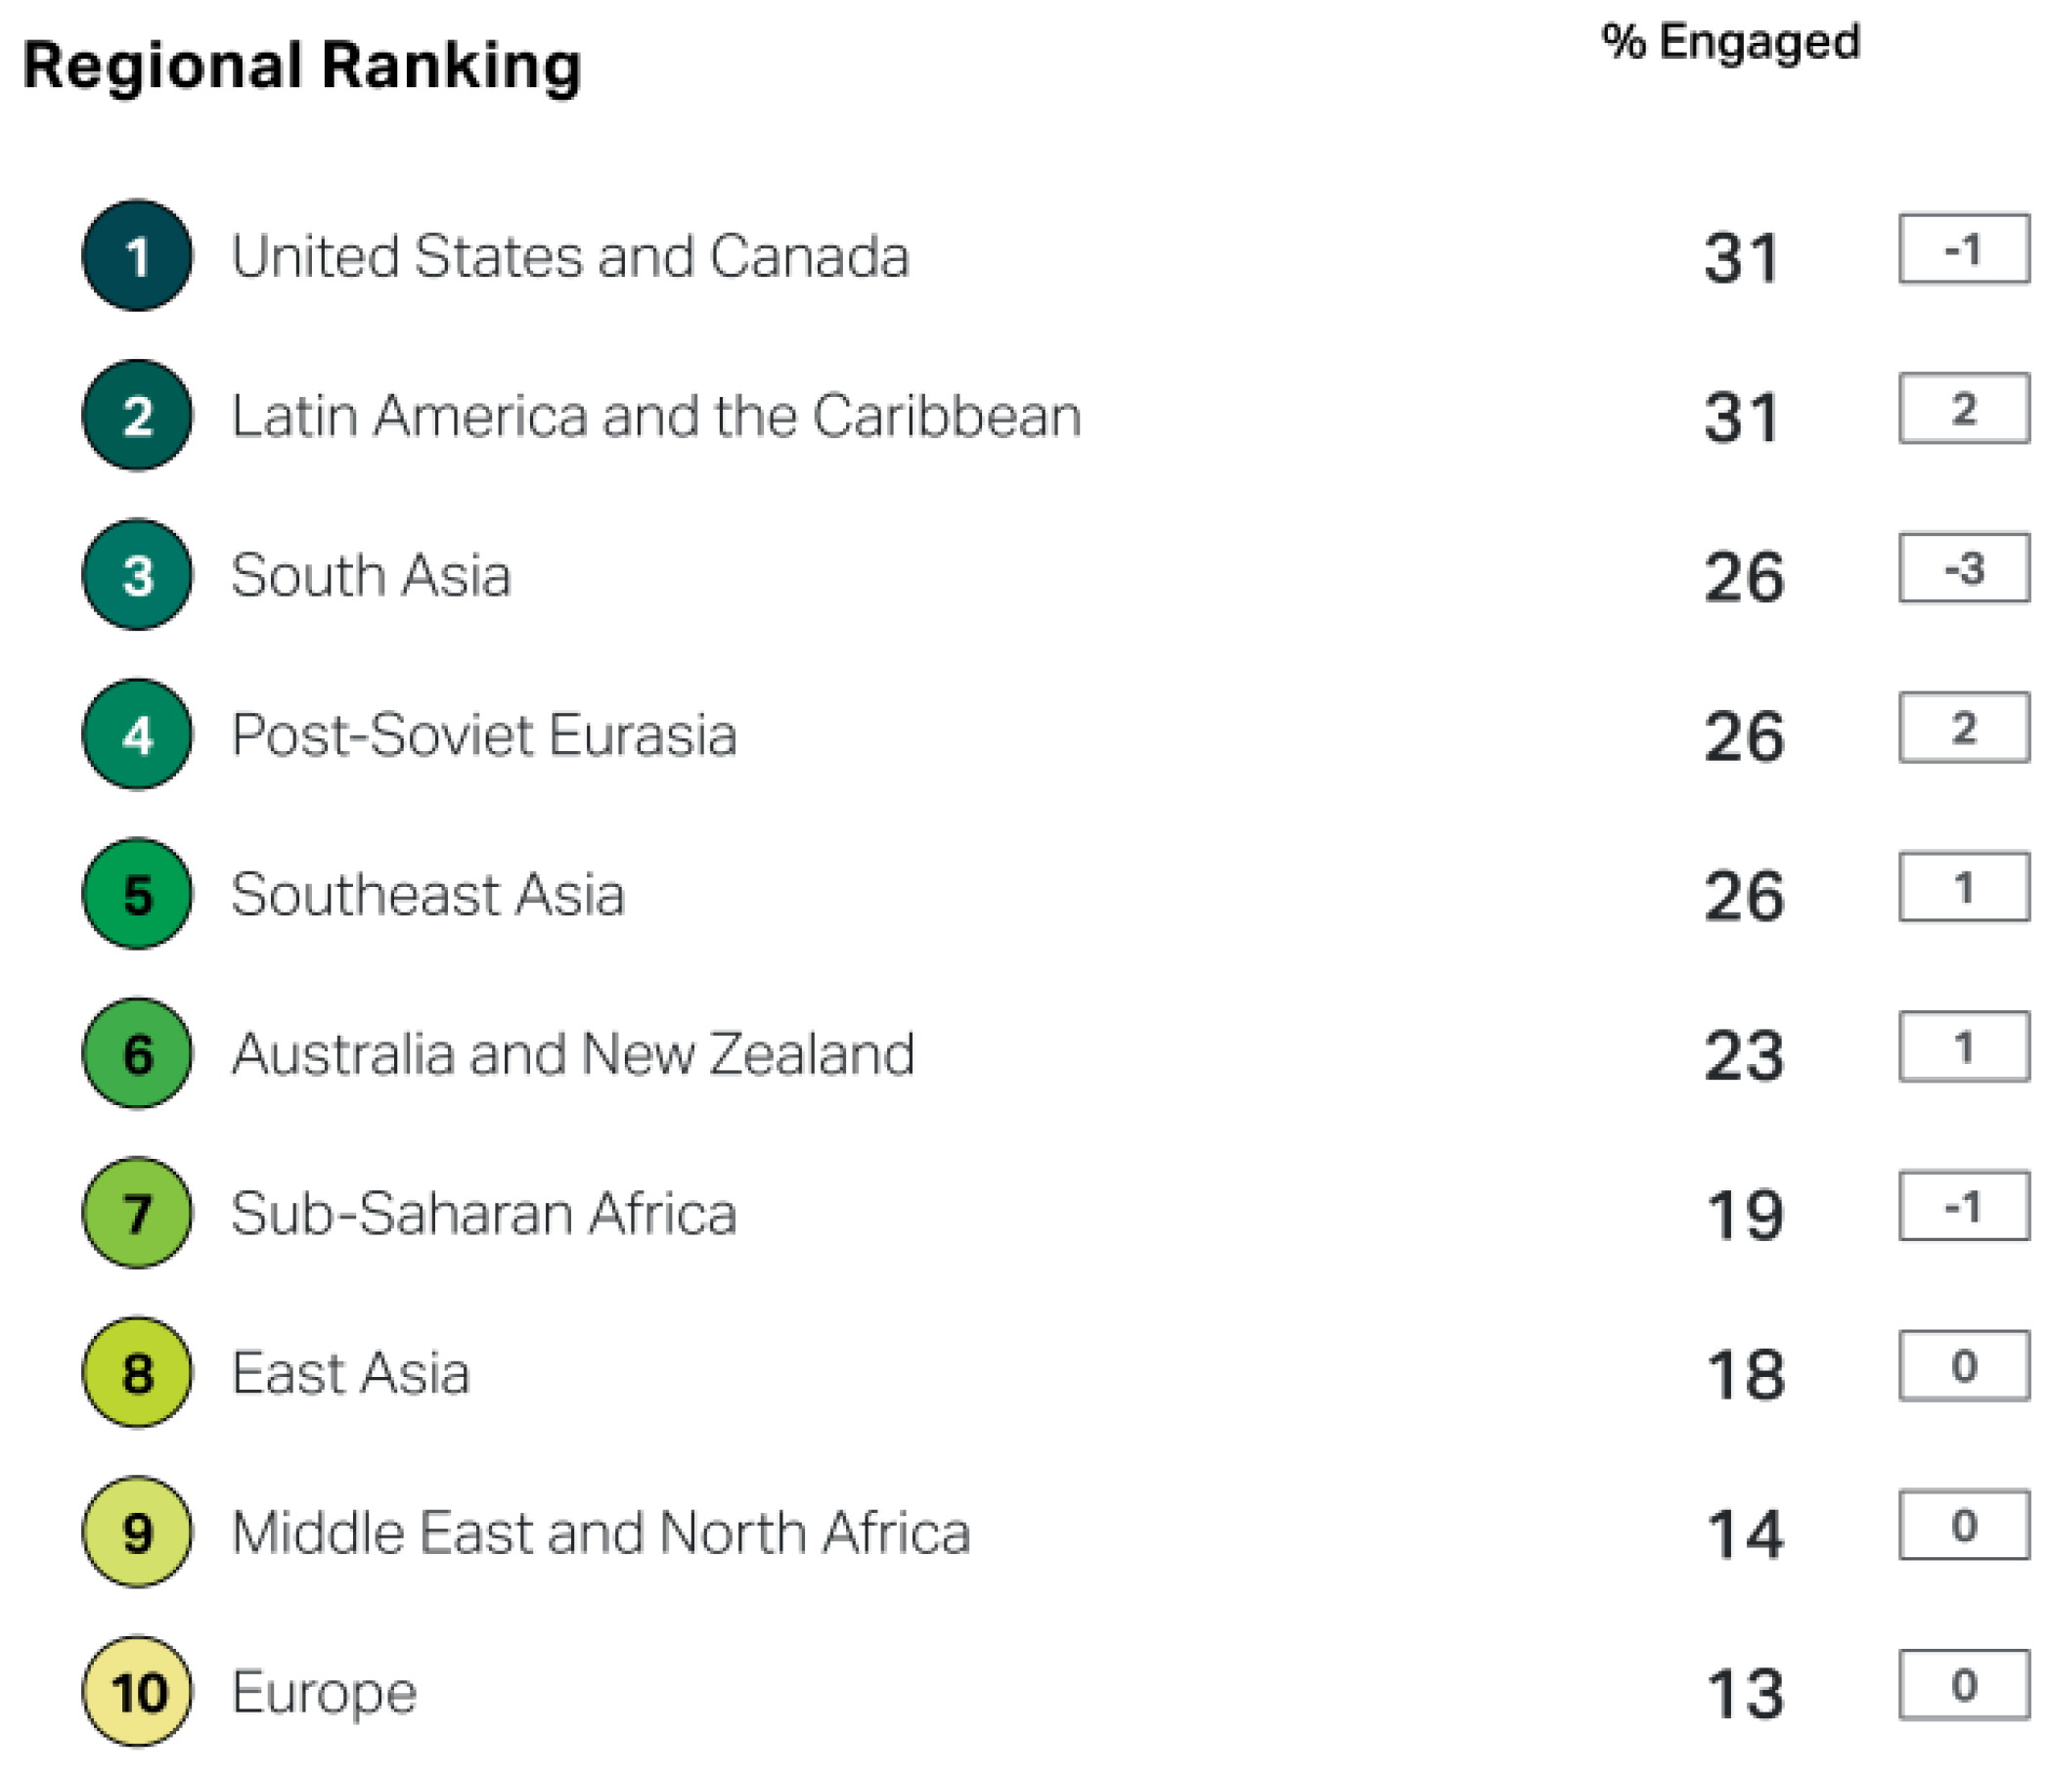Click the Regional Ranking heading
Screen dimensions: 2048x1777
pos(301,67)
